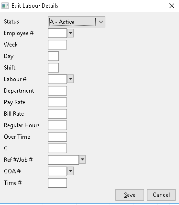Click the Save button

(x=130, y=195)
